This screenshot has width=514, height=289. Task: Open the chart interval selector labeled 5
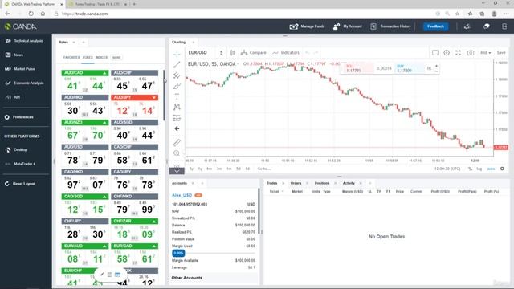click(222, 53)
